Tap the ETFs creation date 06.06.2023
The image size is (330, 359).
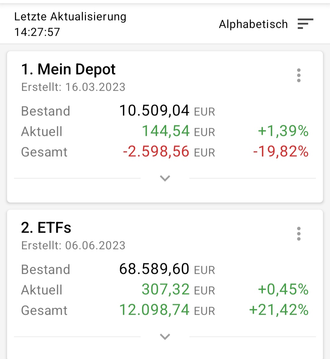pos(95,245)
